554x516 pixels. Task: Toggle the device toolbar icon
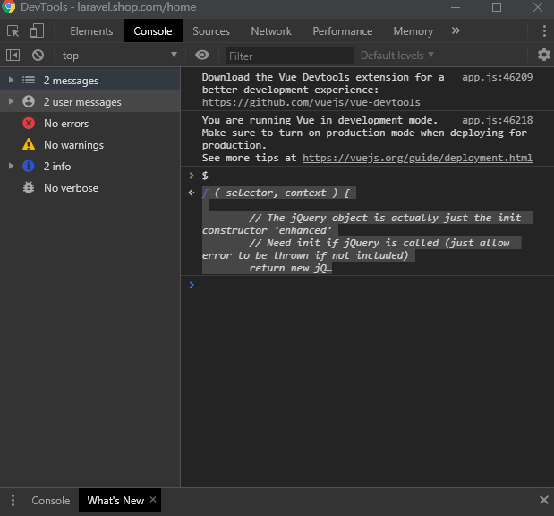37,30
